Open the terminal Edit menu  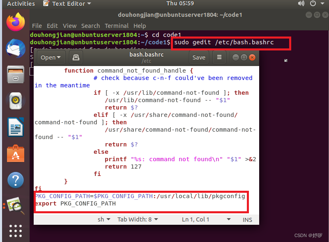52,26
